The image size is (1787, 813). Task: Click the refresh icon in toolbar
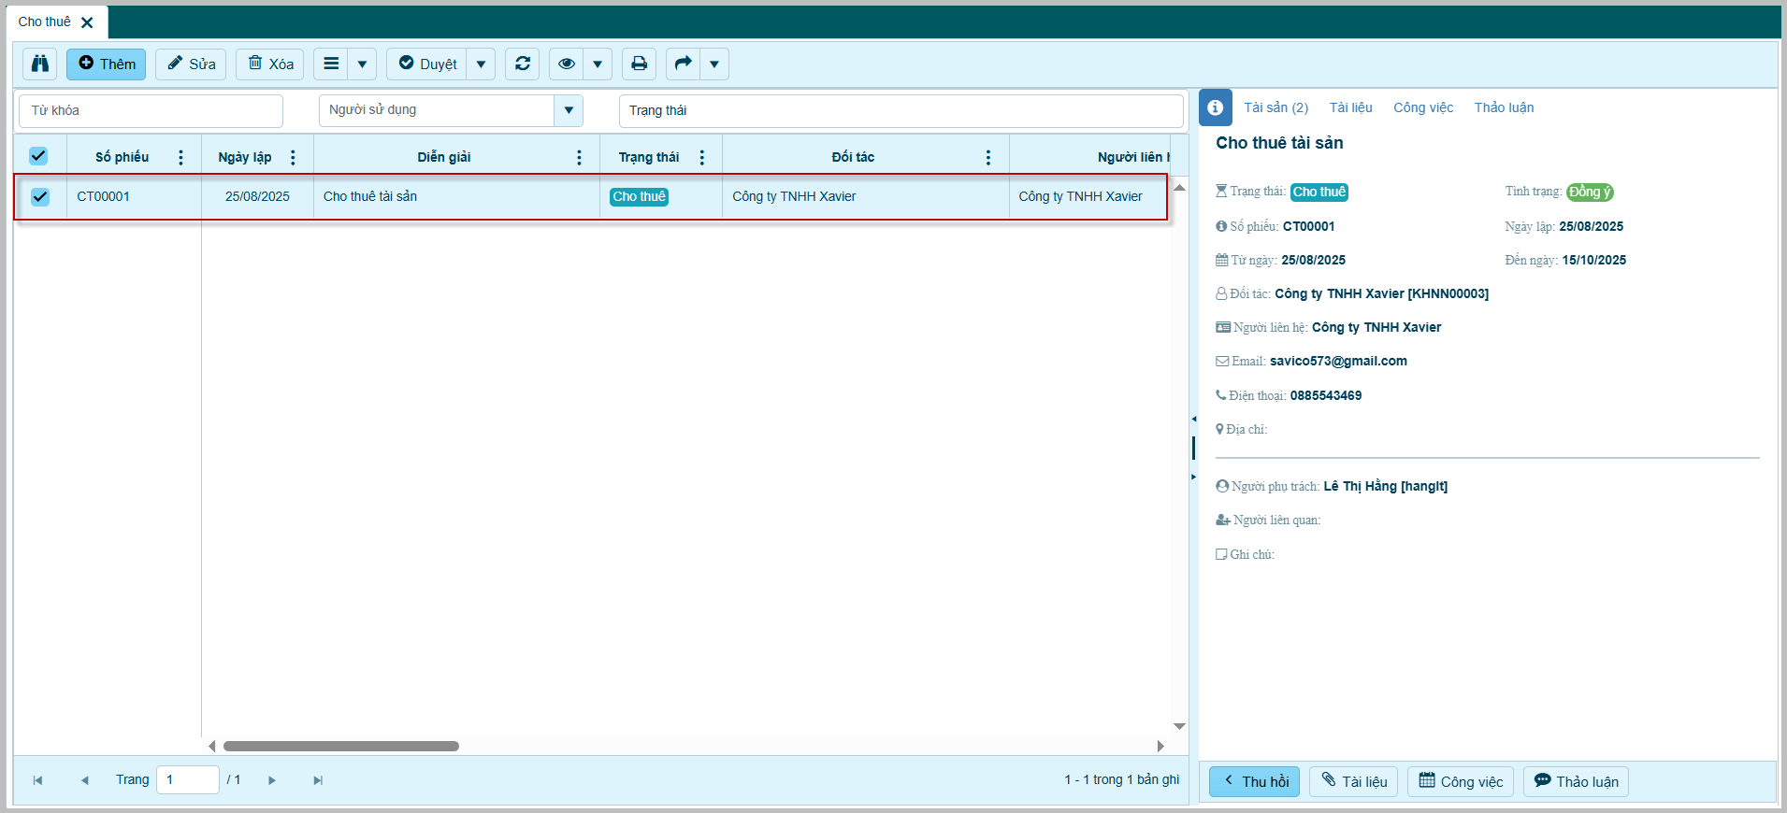523,64
